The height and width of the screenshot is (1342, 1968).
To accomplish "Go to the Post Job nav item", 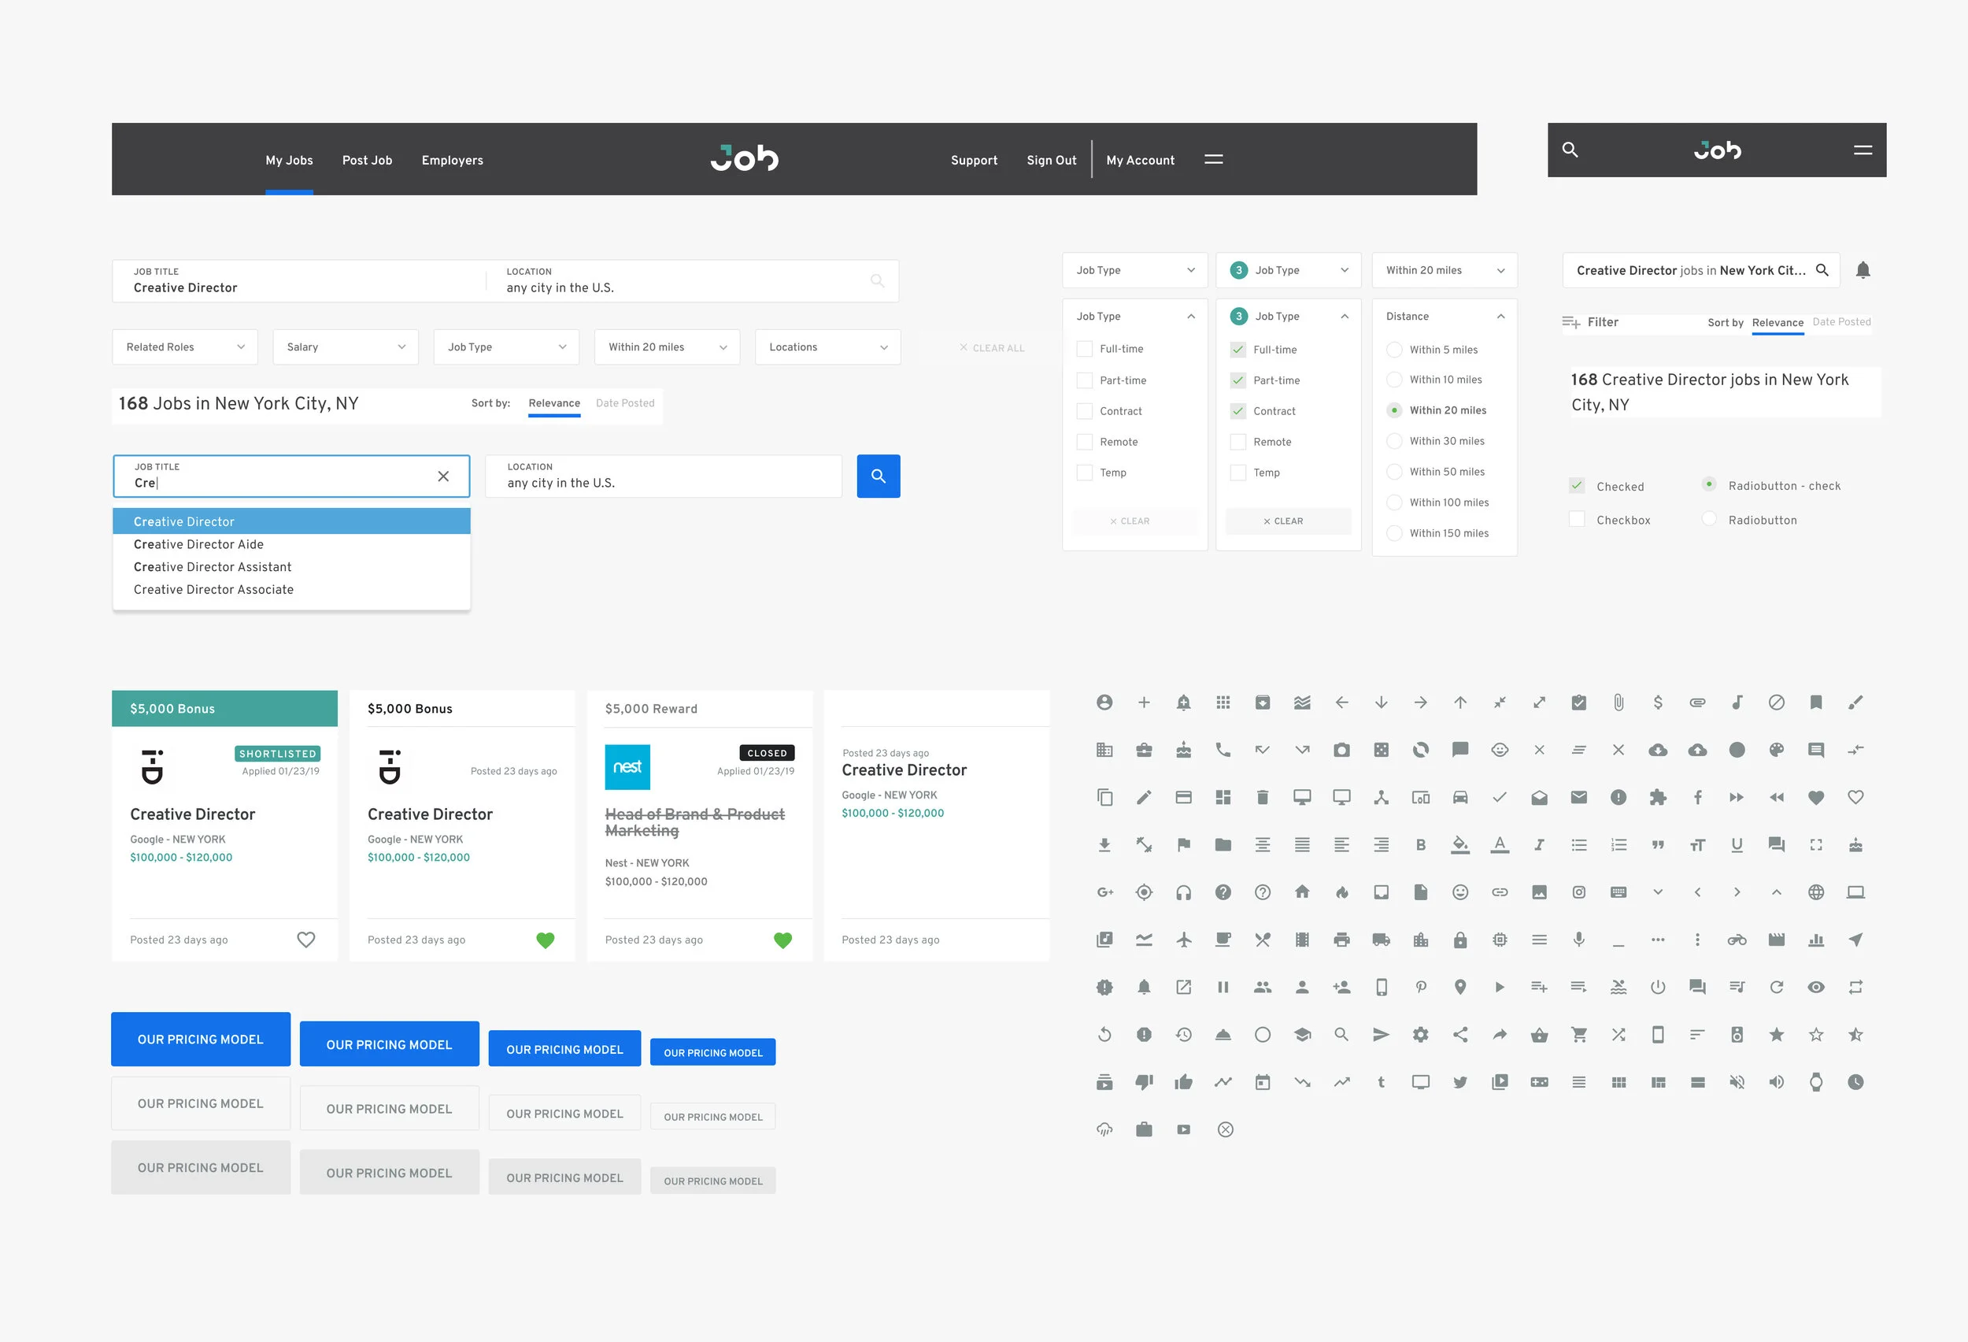I will pos(367,160).
